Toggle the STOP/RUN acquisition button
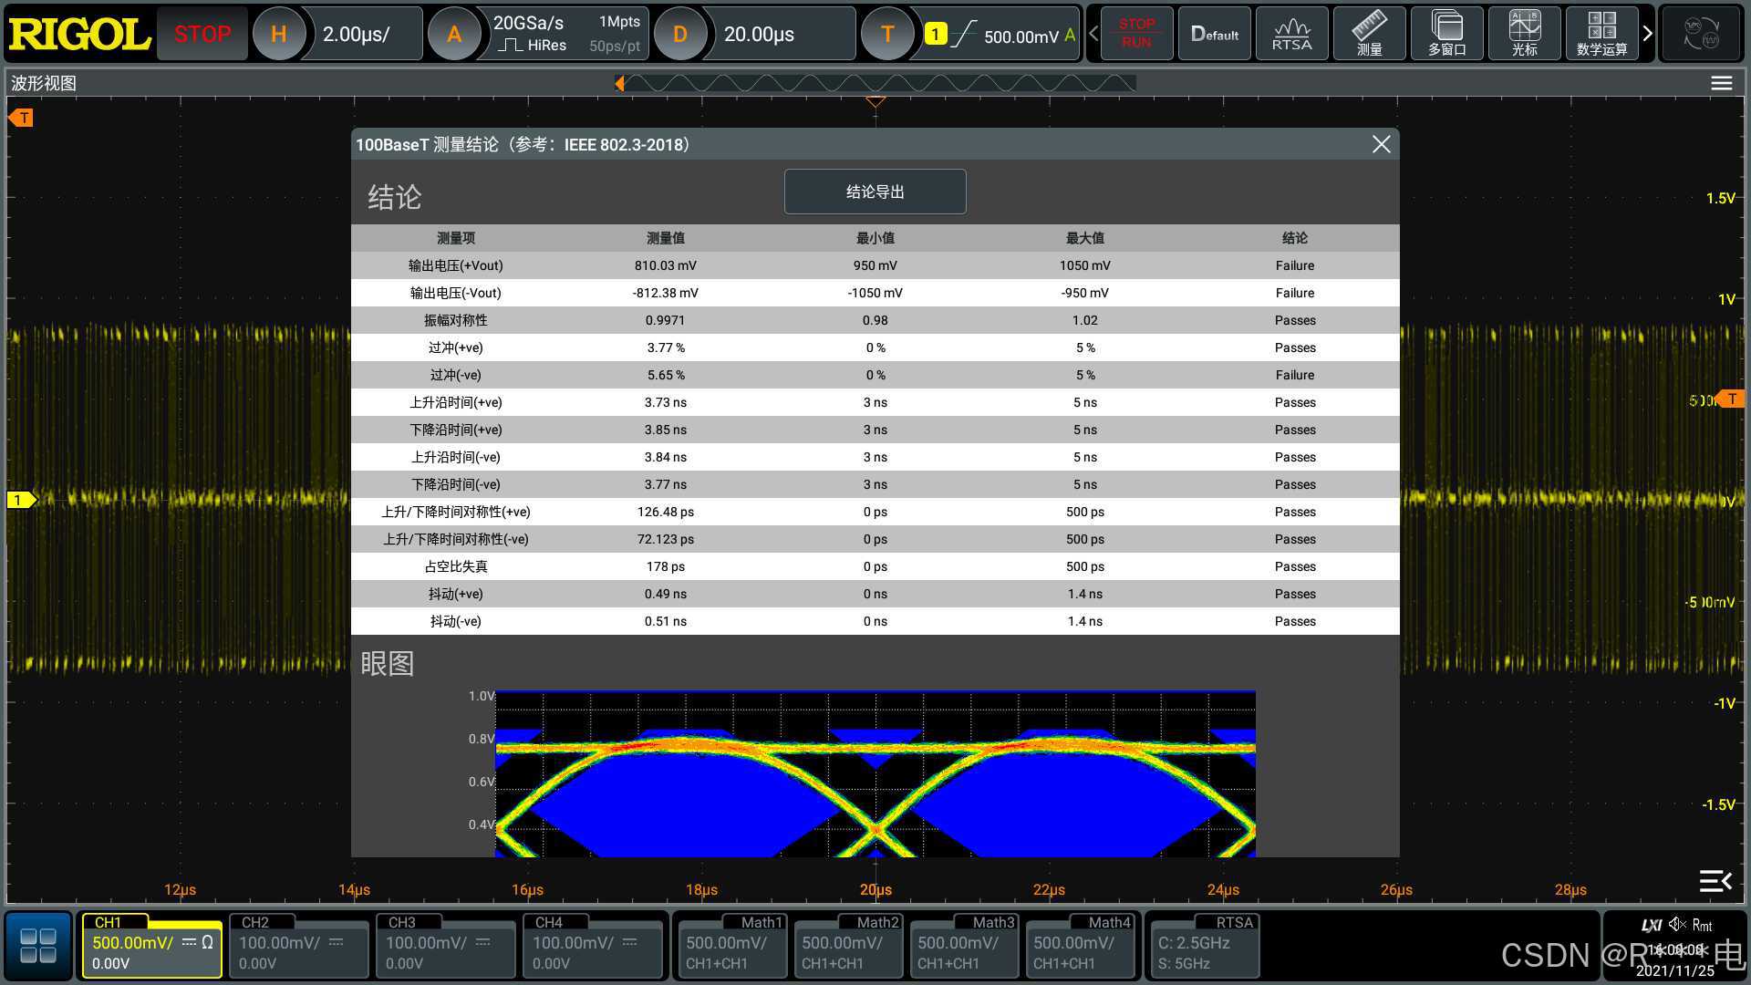The width and height of the screenshot is (1751, 985). [1136, 34]
